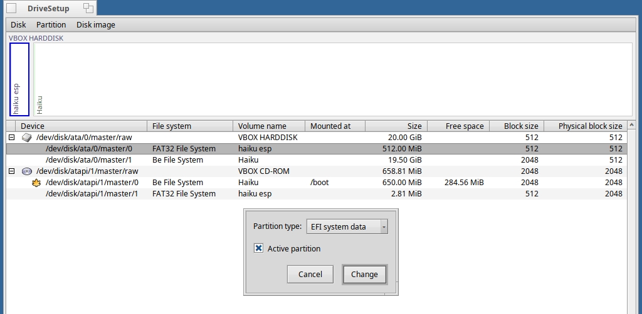Uncheck the Active partition checkbox
The image size is (642, 314).
[258, 248]
